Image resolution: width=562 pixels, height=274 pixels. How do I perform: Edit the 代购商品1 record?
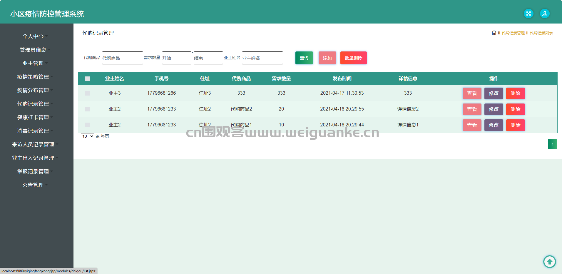[x=494, y=125]
